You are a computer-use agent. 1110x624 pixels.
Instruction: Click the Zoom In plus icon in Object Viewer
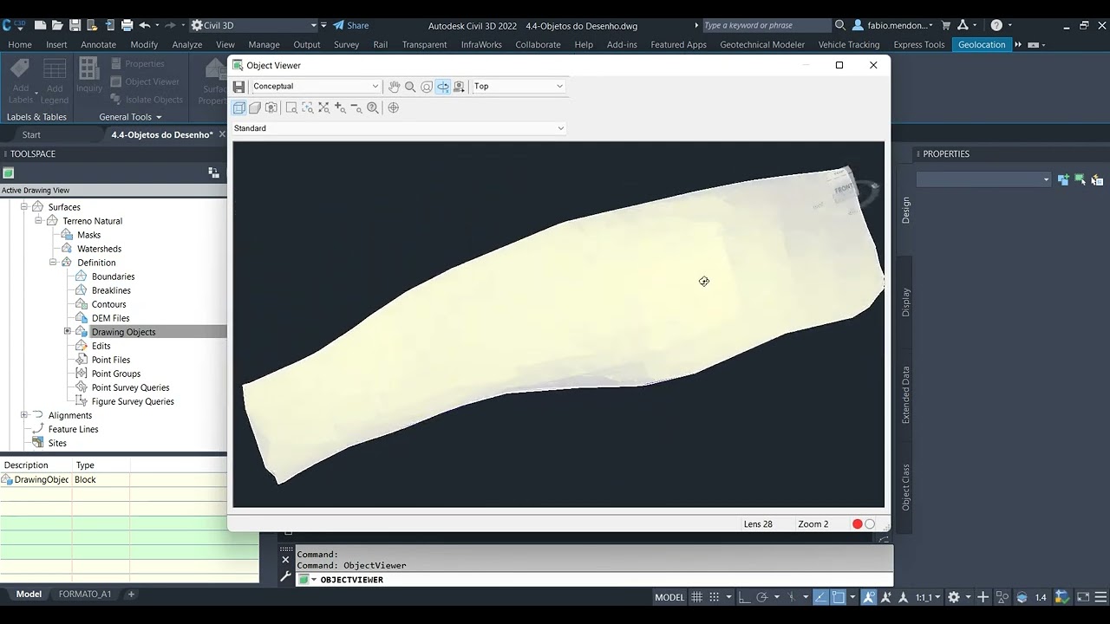(340, 108)
